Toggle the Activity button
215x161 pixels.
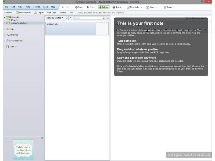[x=104, y=7]
